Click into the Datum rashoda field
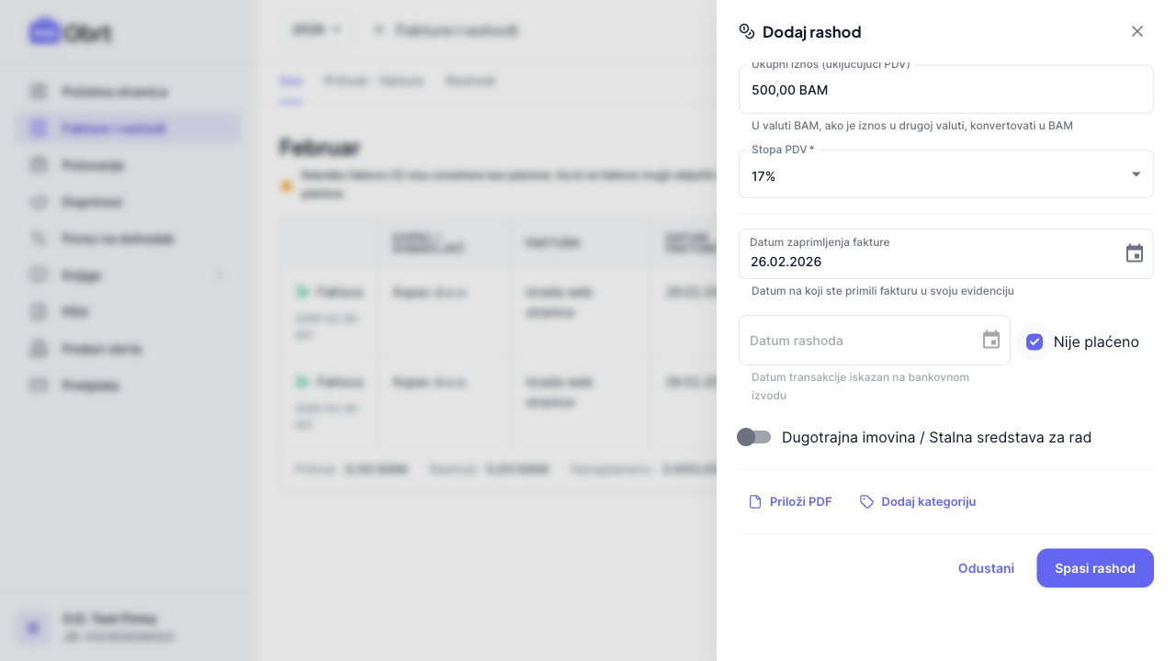 point(859,341)
